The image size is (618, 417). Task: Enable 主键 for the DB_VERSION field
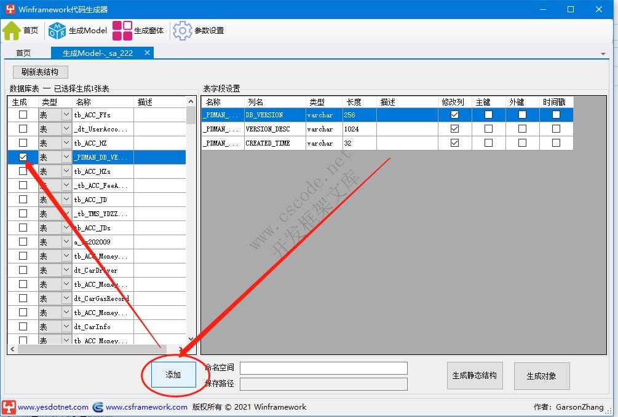click(488, 114)
